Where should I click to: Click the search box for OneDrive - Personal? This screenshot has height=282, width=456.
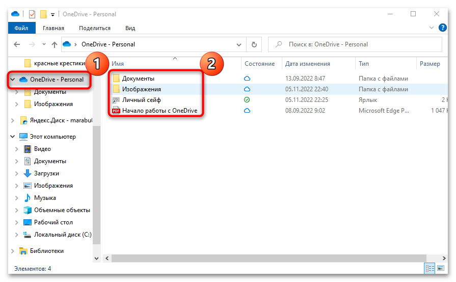pyautogui.click(x=357, y=44)
